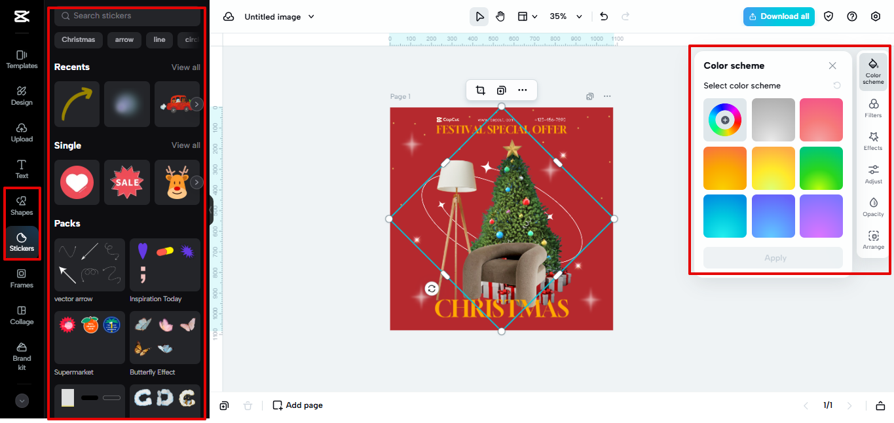
Task: Open the Opacity tool
Action: (x=873, y=207)
